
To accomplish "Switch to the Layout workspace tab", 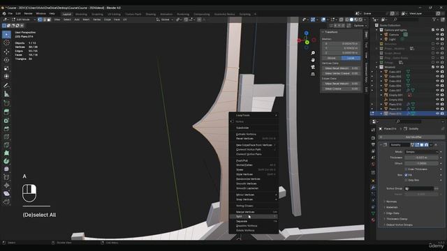I will 67,14.
